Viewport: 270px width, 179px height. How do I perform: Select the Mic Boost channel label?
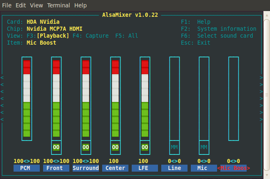233,168
